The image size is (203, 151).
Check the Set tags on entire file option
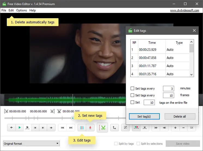point(133,102)
